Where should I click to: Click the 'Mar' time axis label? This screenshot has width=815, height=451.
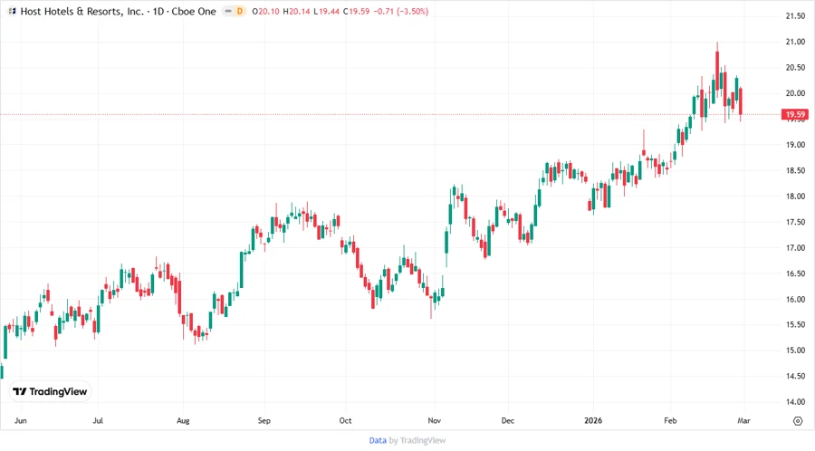(743, 420)
